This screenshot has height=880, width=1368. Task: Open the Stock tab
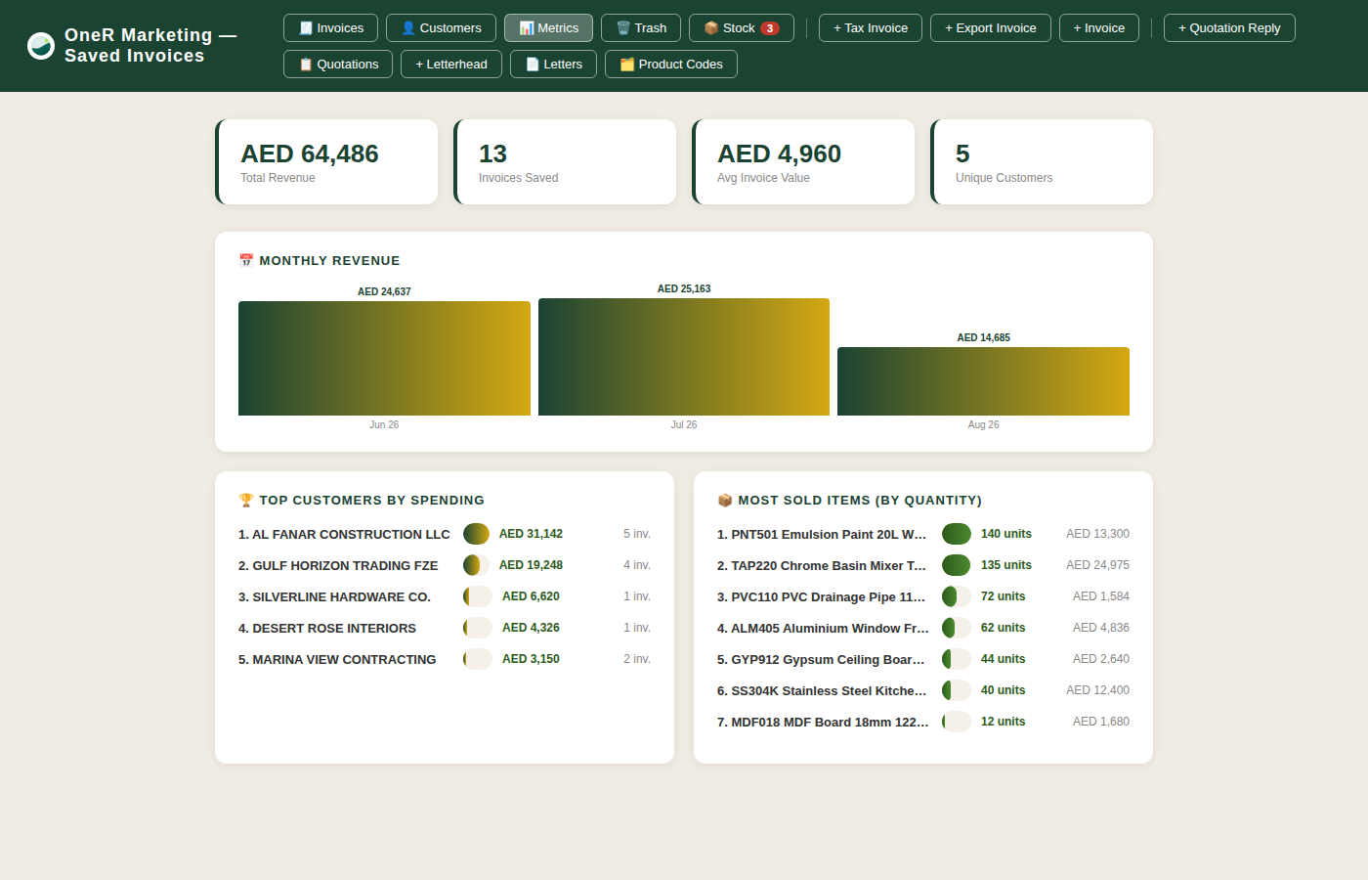click(741, 28)
